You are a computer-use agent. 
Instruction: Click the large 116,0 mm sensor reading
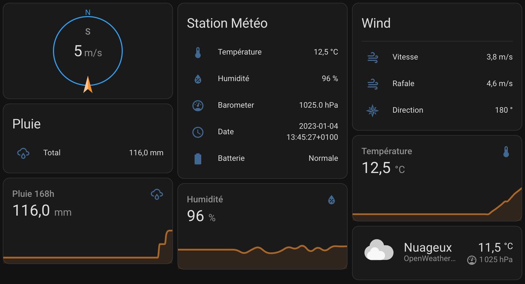coord(42,211)
